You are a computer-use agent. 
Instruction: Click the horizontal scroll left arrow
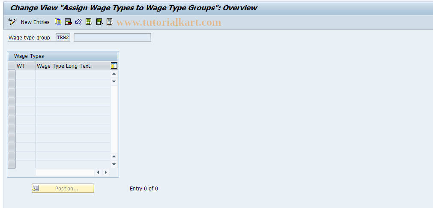click(99, 172)
